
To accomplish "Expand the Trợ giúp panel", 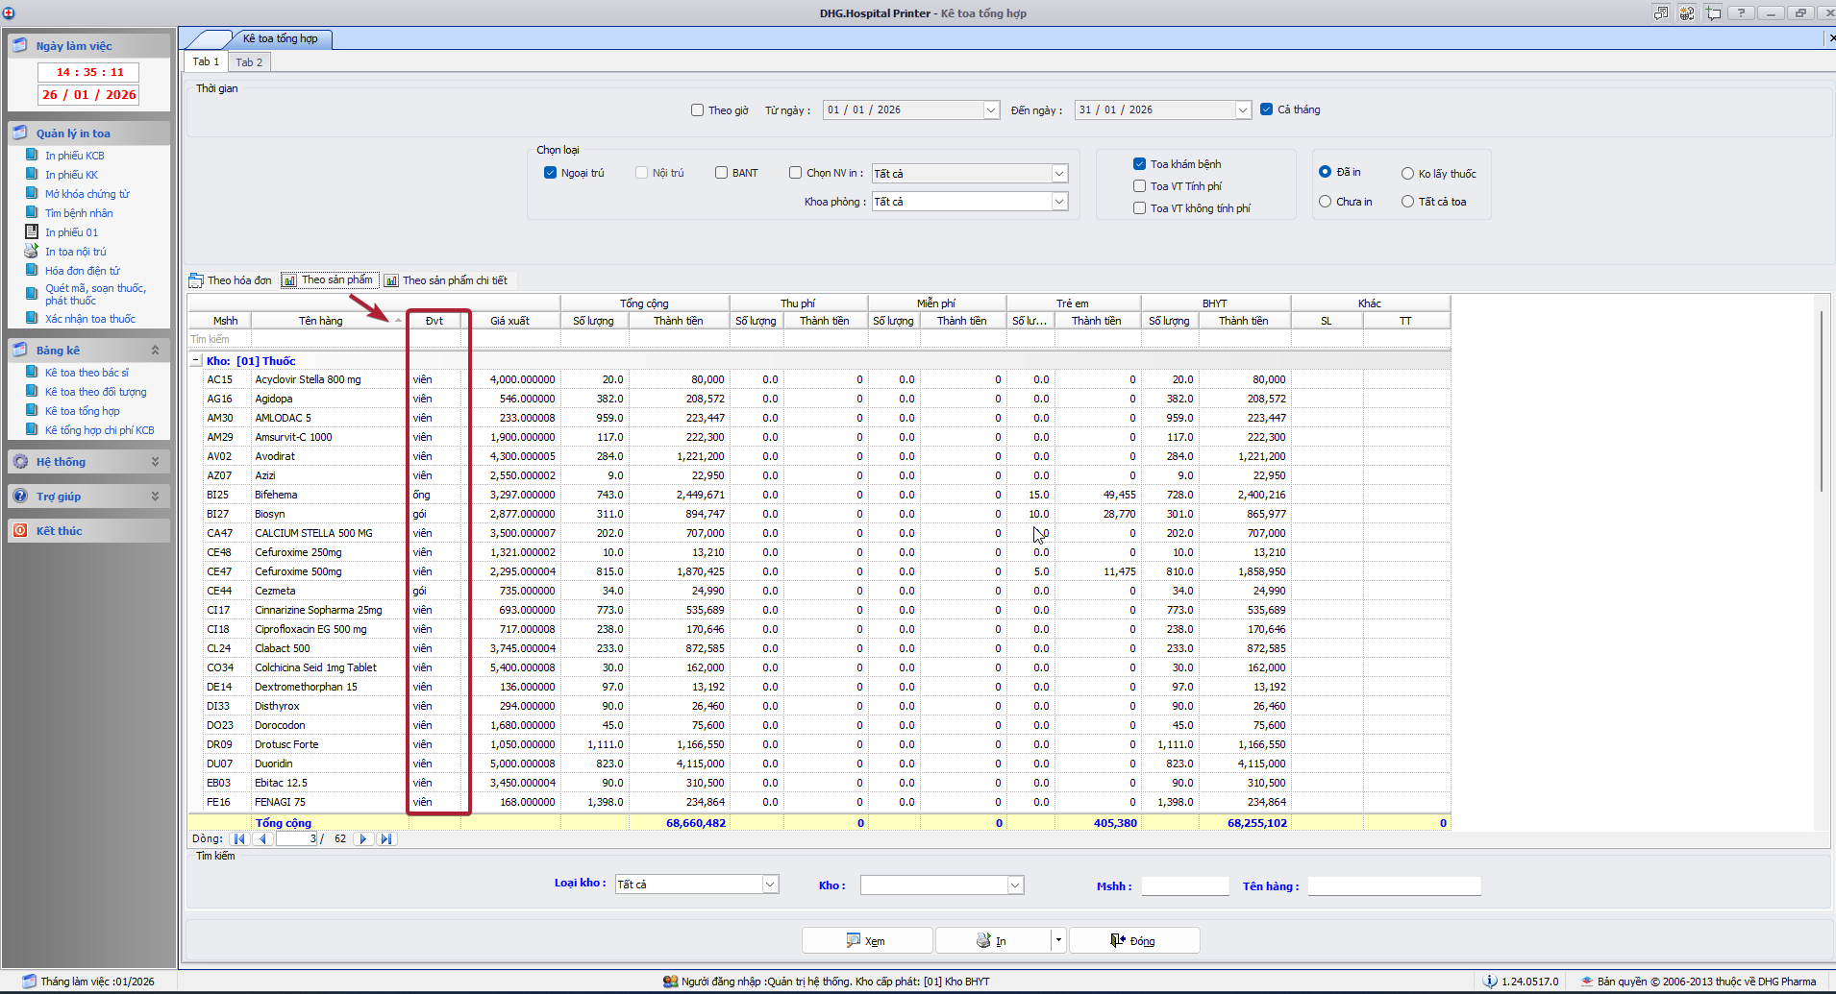I will [155, 497].
